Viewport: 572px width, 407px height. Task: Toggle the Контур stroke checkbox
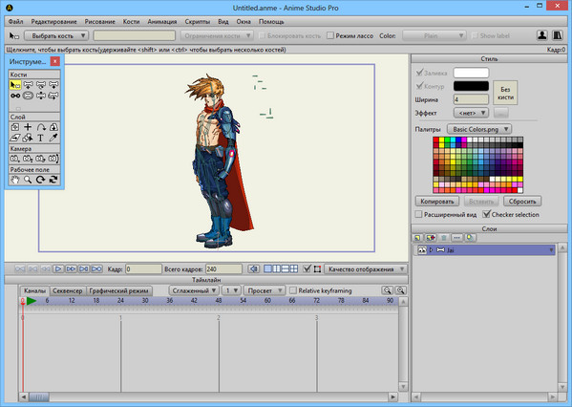pos(419,86)
